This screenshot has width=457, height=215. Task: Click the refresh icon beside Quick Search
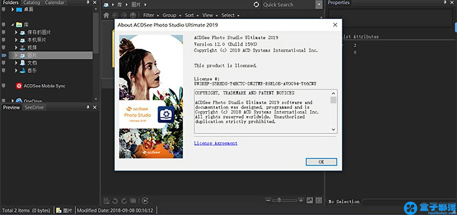[256, 5]
